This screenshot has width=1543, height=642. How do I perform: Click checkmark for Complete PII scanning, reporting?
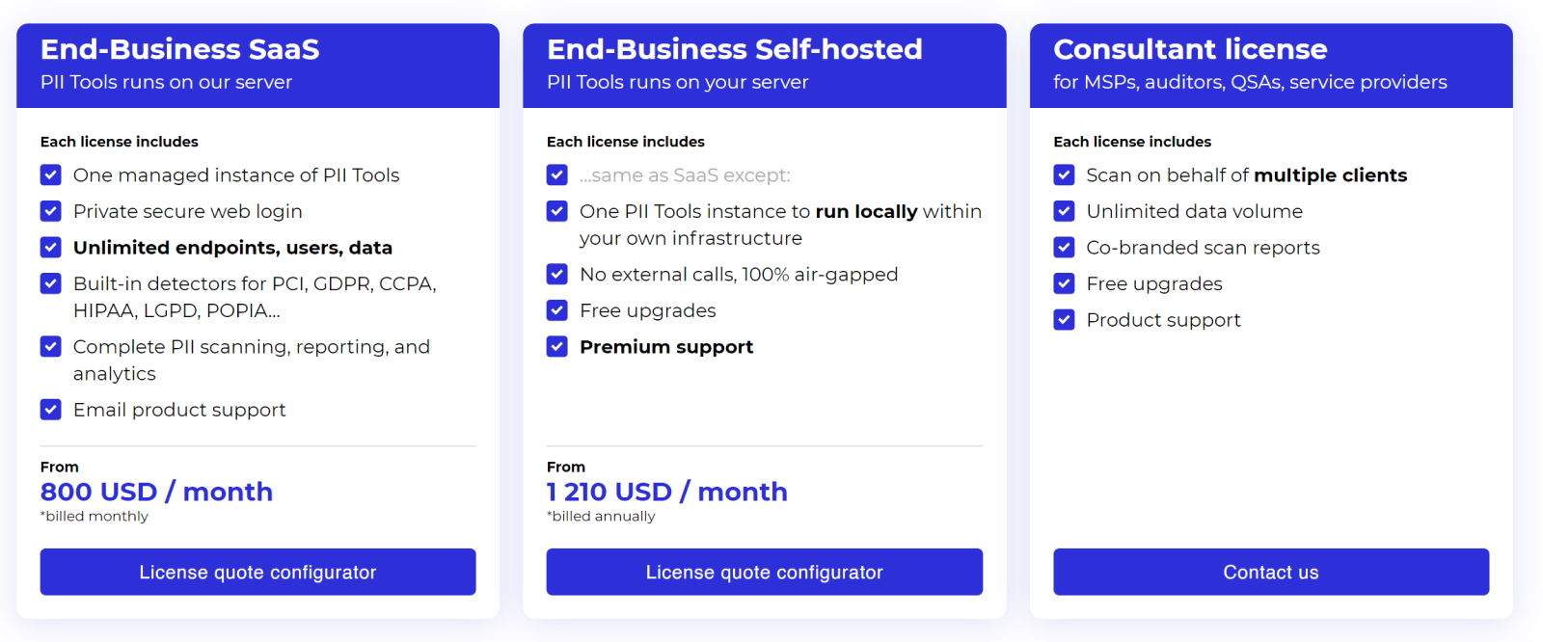pyautogui.click(x=51, y=346)
